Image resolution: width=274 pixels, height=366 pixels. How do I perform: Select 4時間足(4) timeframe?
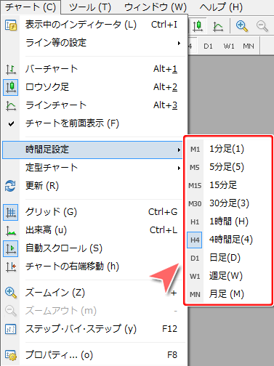click(x=231, y=240)
